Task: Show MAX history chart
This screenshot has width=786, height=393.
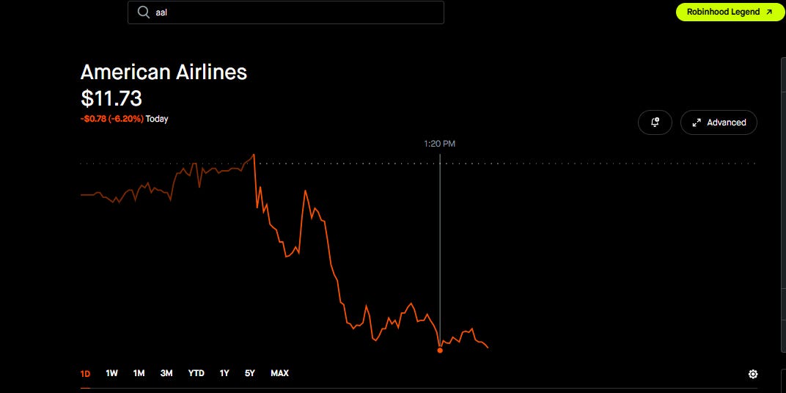Action: tap(279, 373)
